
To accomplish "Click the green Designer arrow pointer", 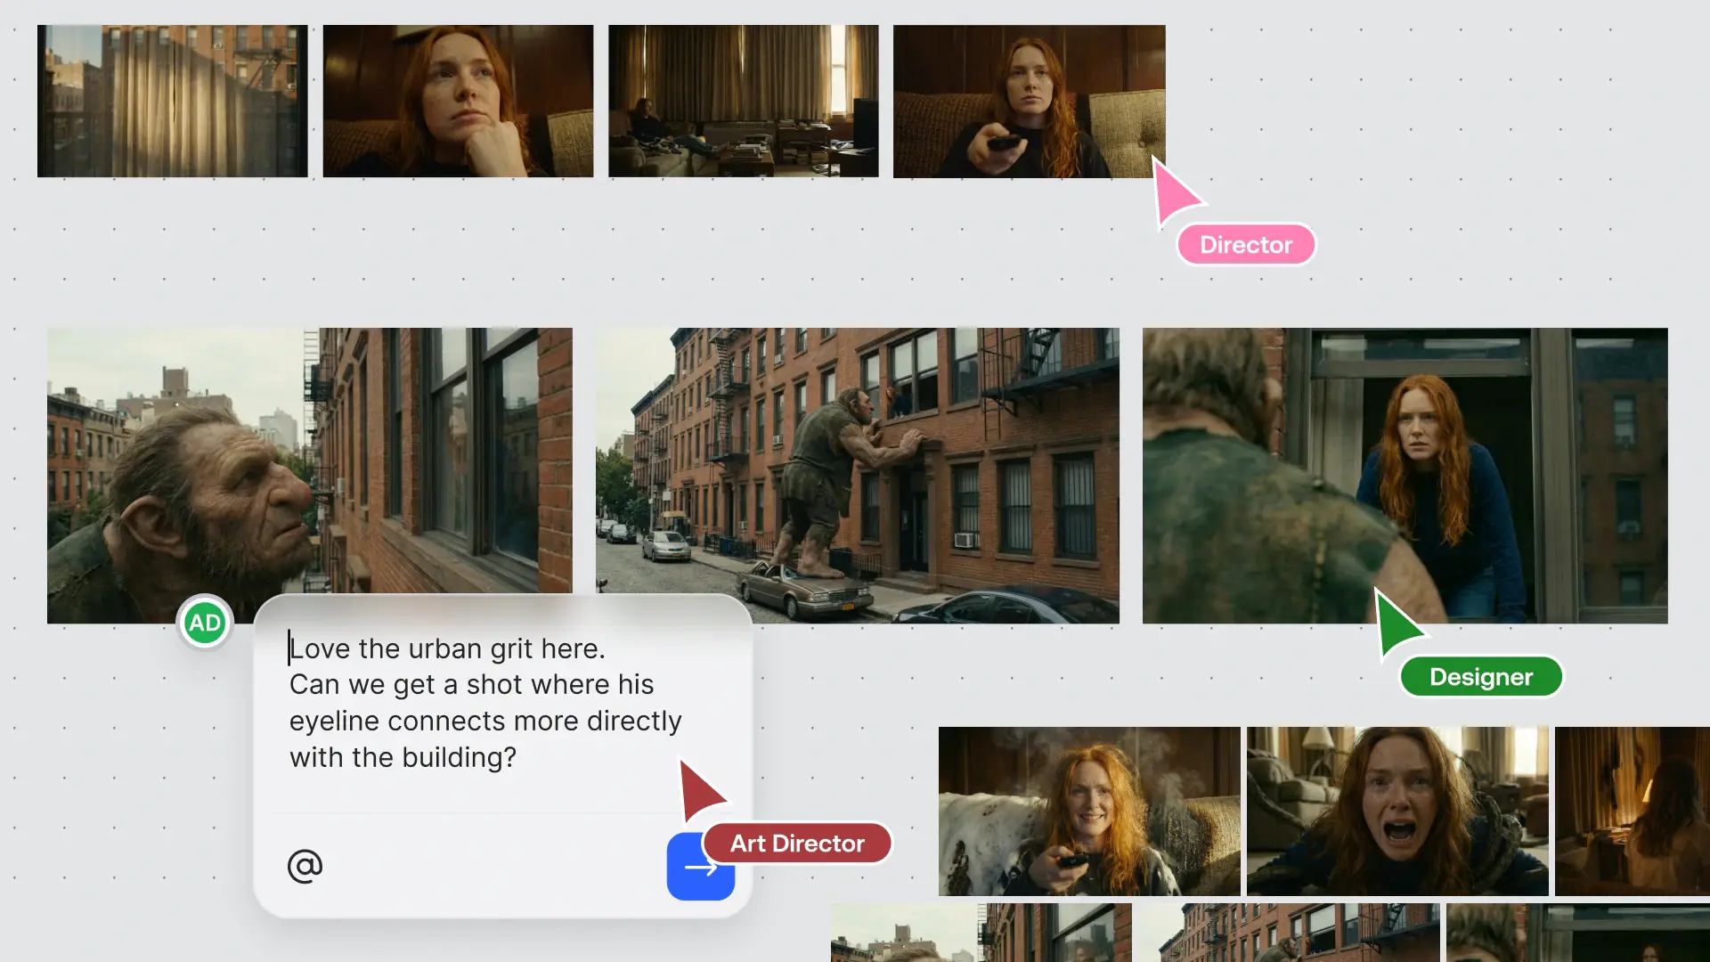I will [1396, 624].
